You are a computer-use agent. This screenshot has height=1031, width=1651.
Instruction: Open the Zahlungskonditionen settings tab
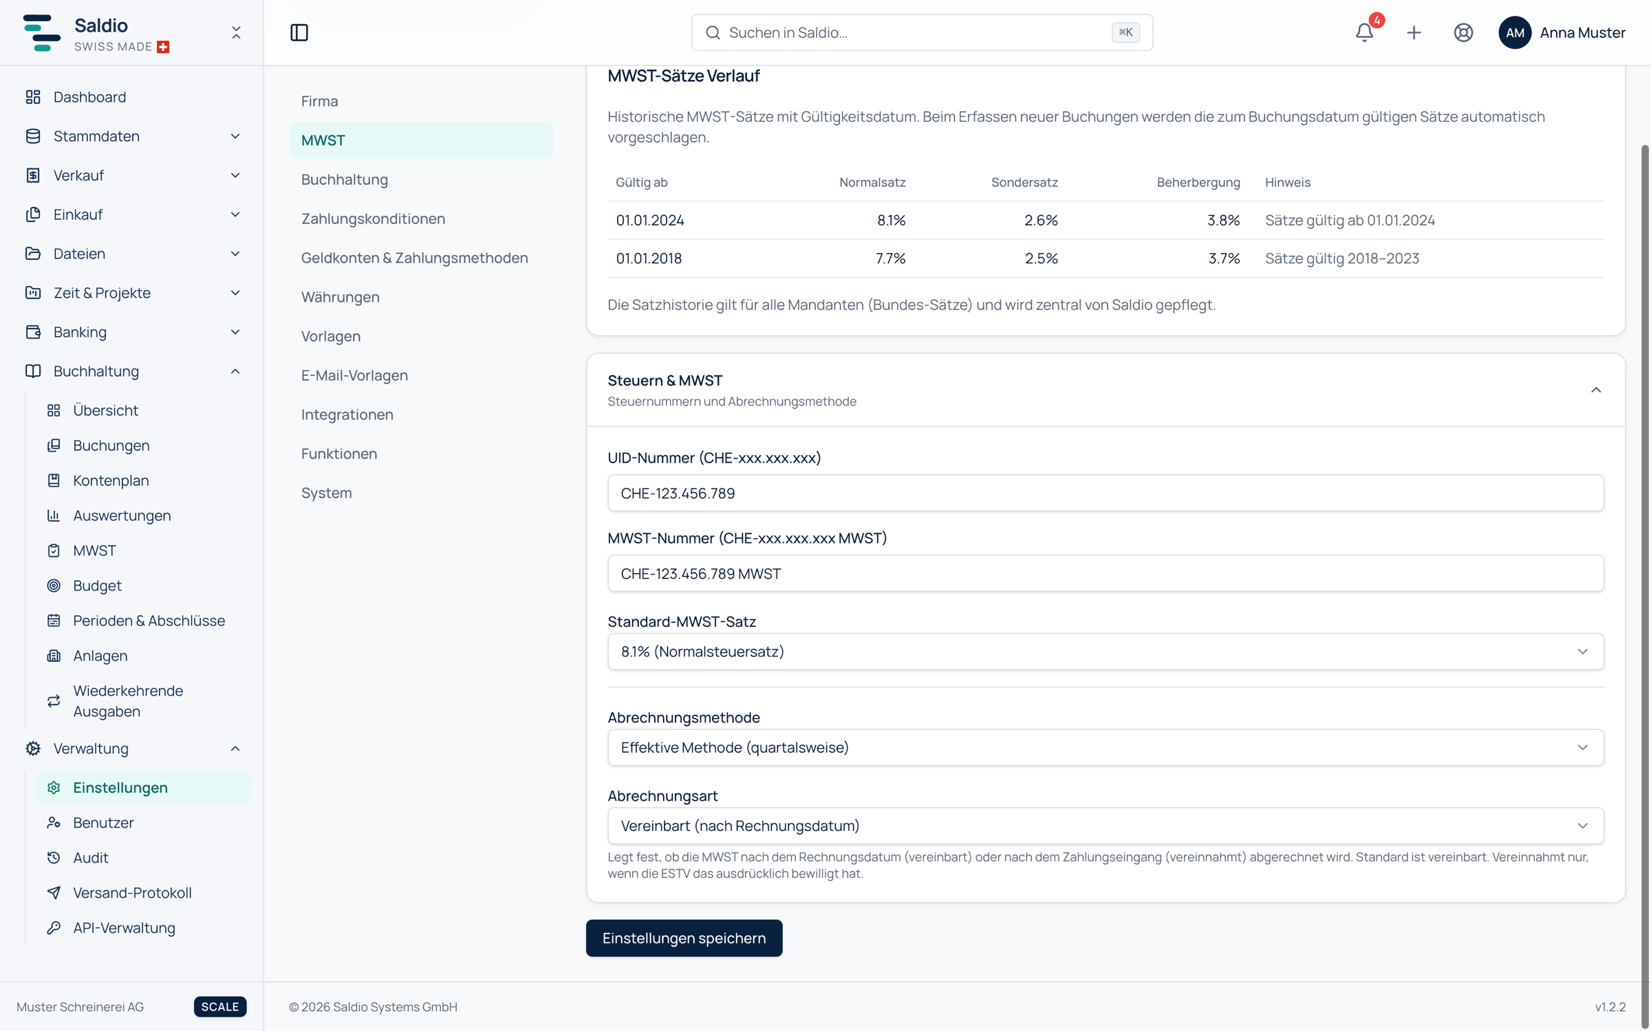[x=420, y=219]
